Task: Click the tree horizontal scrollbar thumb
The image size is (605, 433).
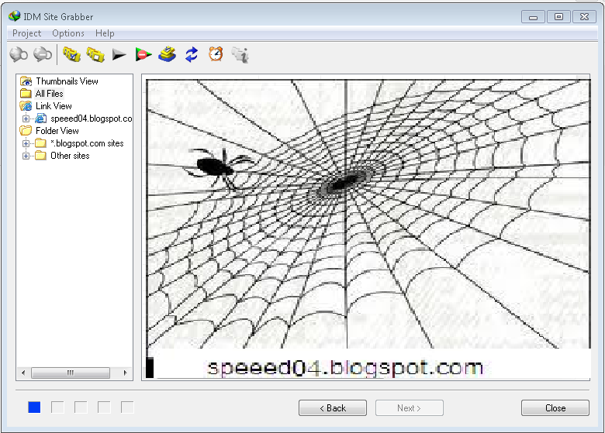Action: [x=71, y=373]
